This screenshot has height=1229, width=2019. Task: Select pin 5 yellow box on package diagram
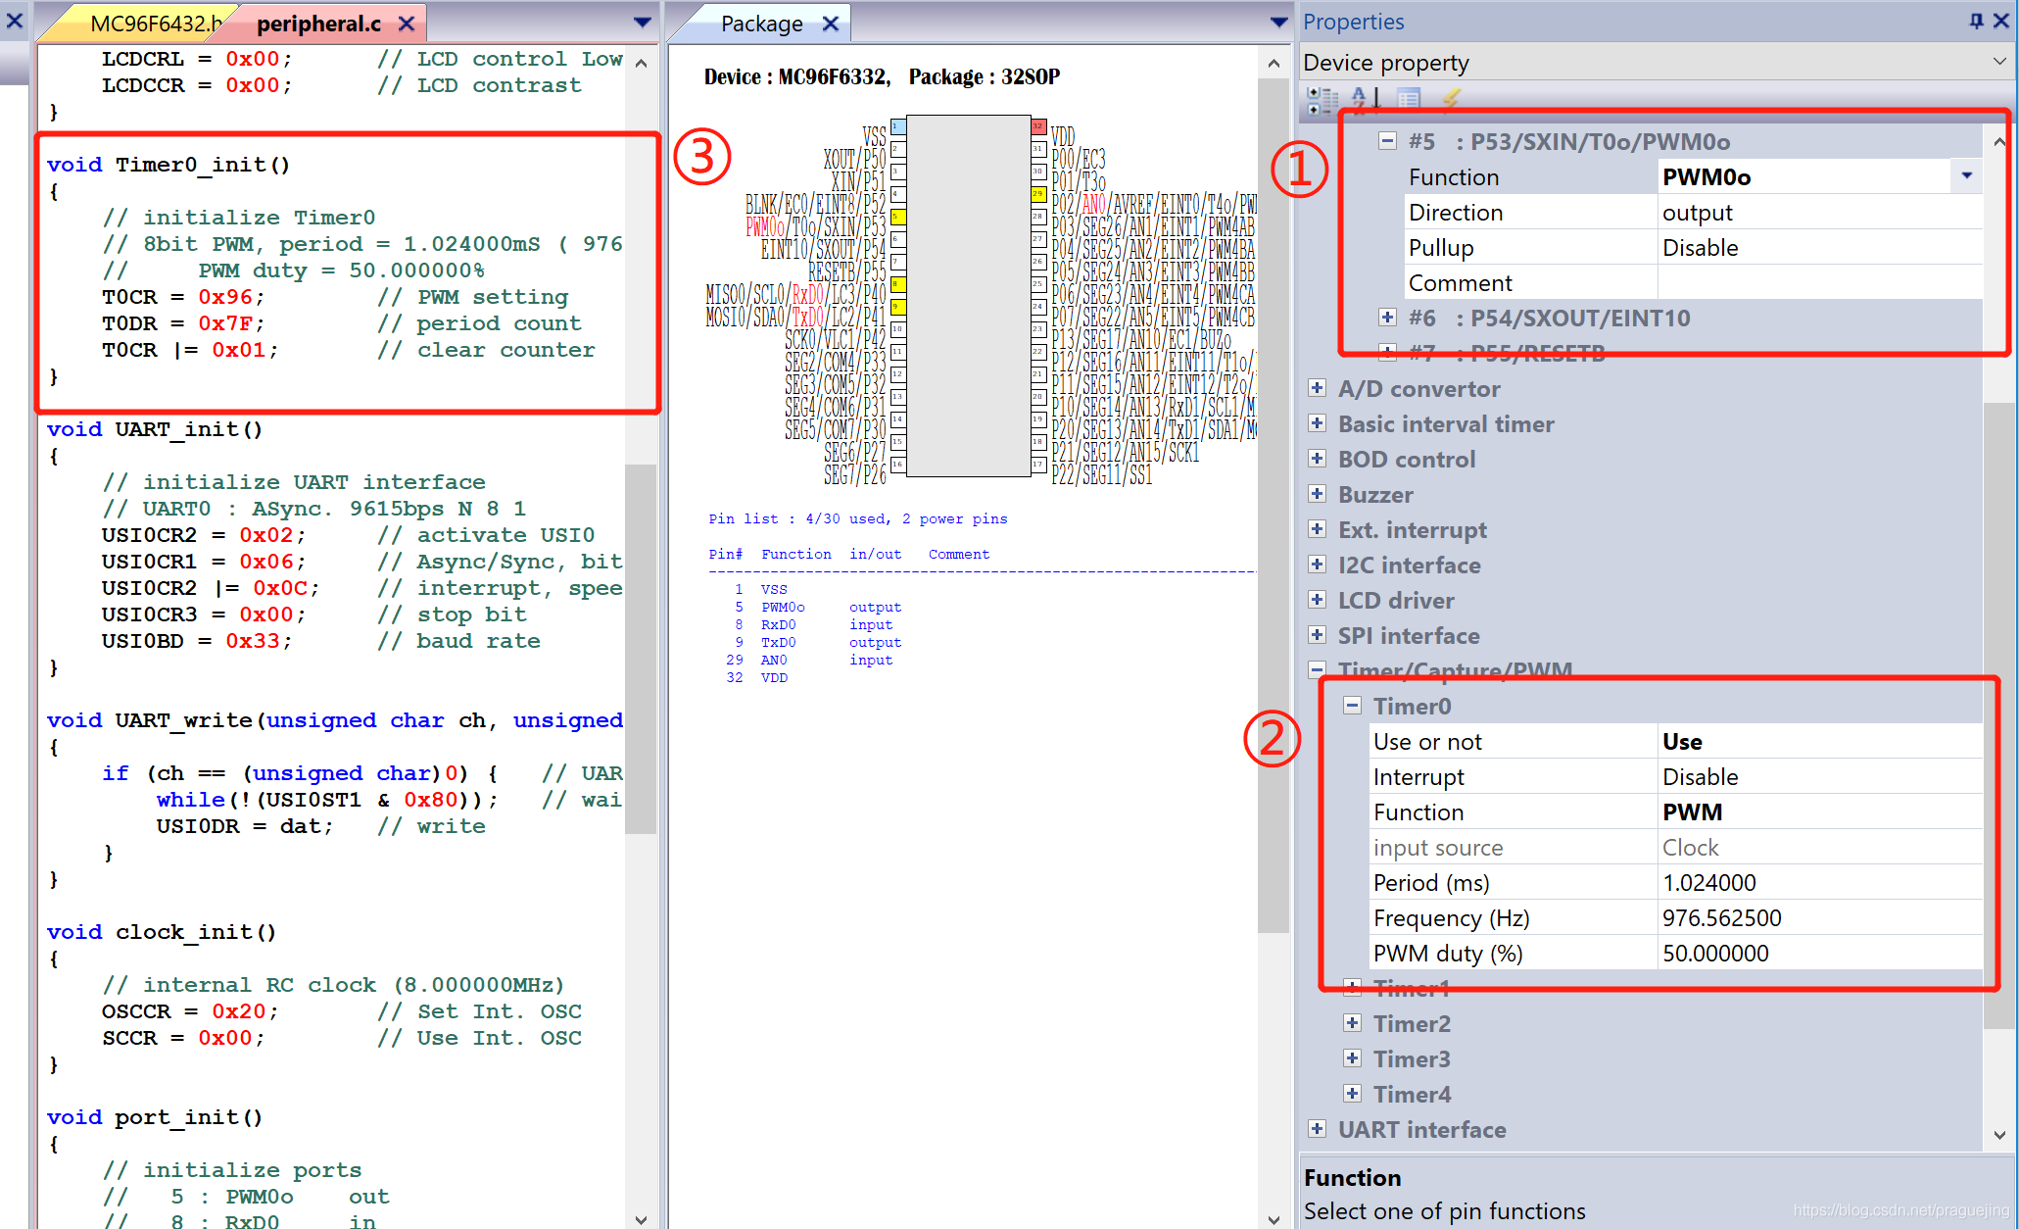897,217
